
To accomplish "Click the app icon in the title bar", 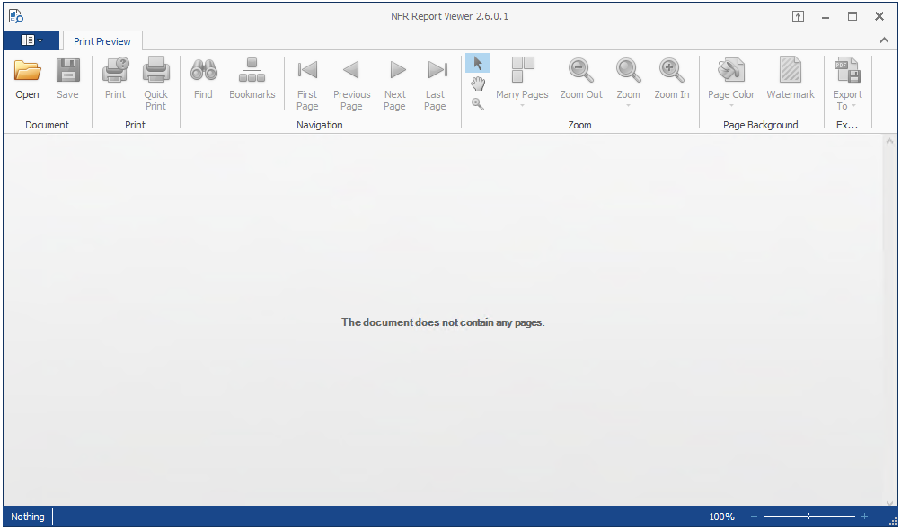I will (x=16, y=16).
